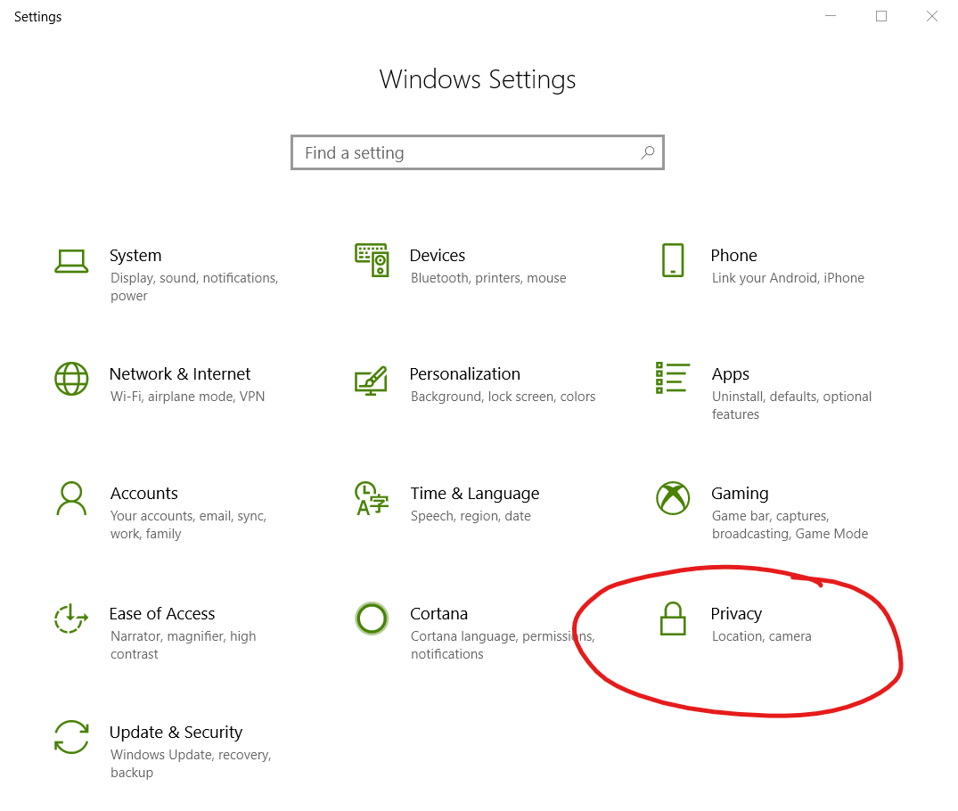This screenshot has width=958, height=811.
Task: Close the Settings window
Action: [932, 16]
